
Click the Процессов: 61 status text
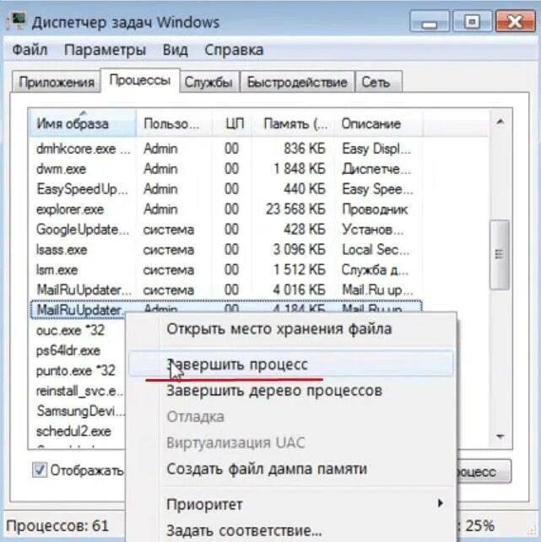click(57, 526)
